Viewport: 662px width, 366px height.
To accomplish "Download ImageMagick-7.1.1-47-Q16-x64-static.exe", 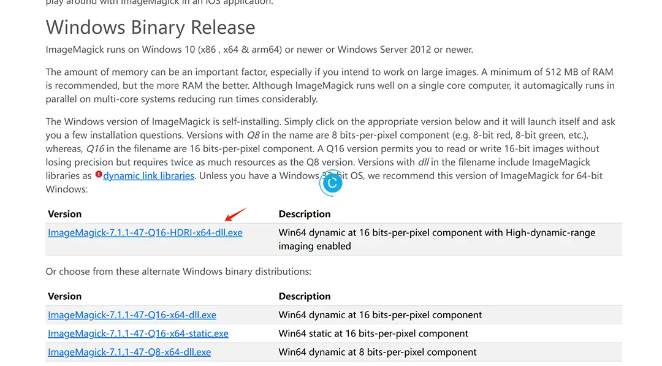I will [138, 334].
